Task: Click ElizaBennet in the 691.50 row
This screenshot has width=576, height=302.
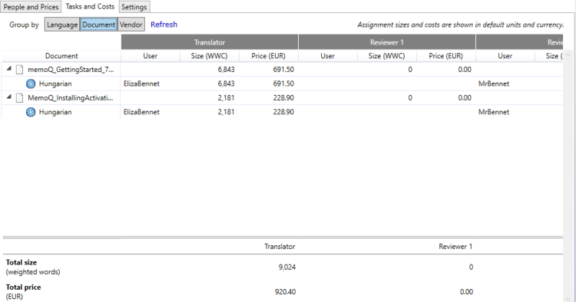Action: tap(141, 84)
